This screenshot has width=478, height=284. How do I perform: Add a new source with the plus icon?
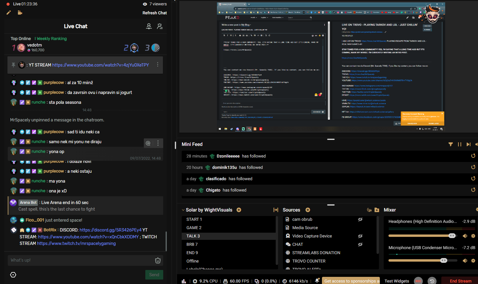point(308,210)
